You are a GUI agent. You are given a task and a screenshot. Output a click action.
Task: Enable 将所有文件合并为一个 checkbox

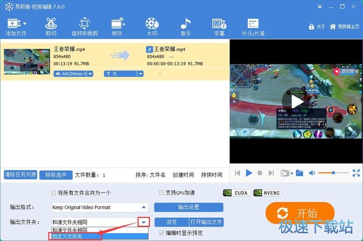click(x=54, y=193)
